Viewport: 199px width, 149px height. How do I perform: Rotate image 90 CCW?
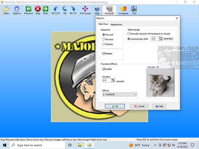(x=56, y=9)
